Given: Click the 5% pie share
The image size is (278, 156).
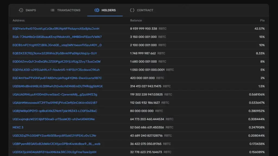Looking at the screenshot, I should [x=263, y=70].
